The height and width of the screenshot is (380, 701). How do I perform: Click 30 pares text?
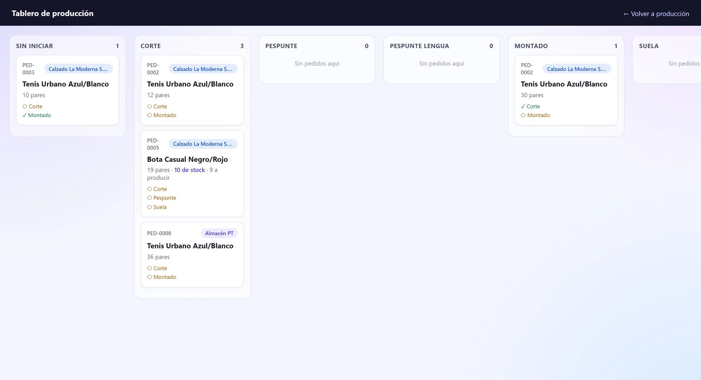[x=532, y=95]
